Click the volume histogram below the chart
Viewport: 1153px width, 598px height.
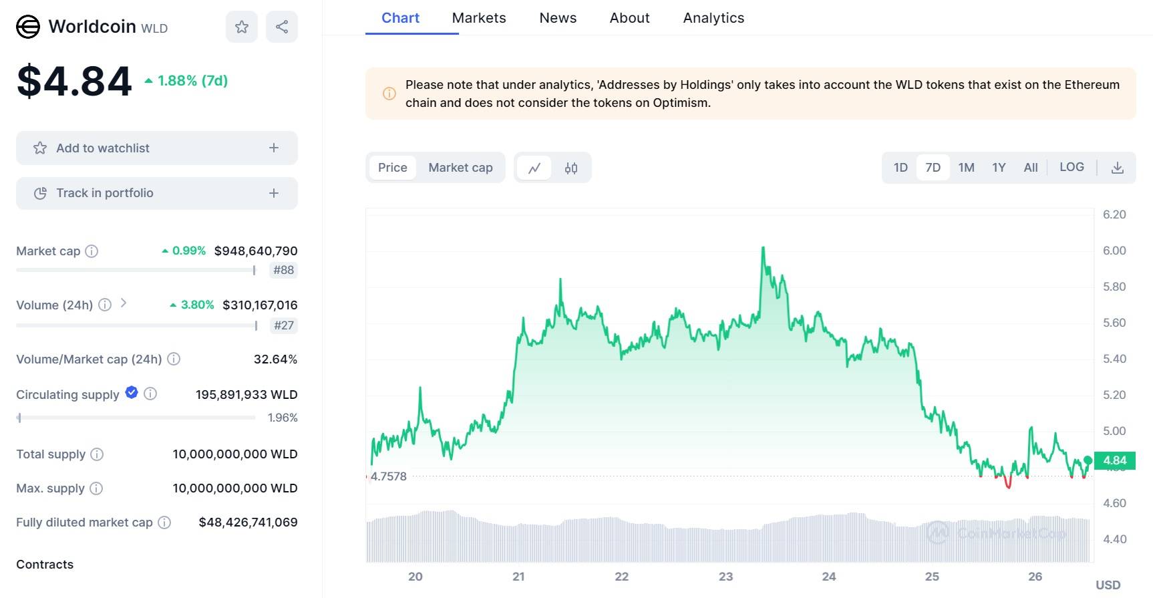click(x=728, y=537)
